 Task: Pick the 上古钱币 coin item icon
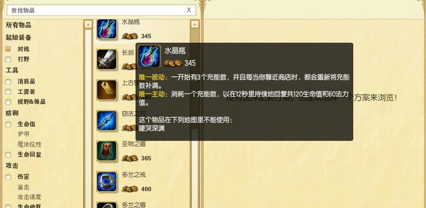pos(107,90)
